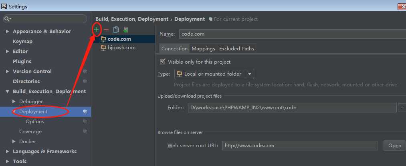This screenshot has height=166, width=406.
Task: Open the Excluded Paths tab
Action: [236, 49]
